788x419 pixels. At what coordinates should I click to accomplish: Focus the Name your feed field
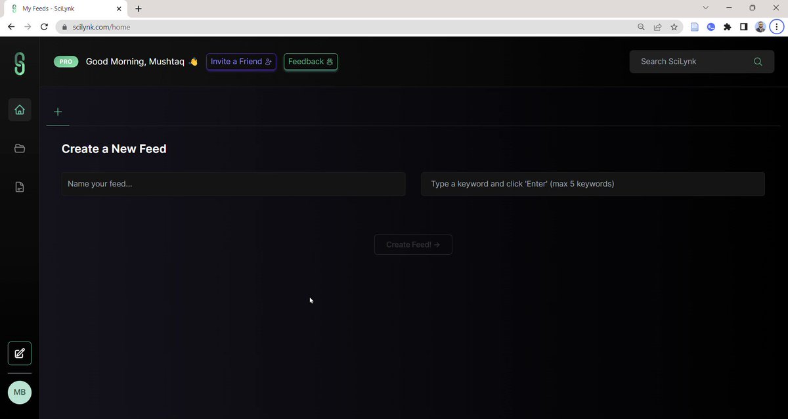click(x=233, y=184)
